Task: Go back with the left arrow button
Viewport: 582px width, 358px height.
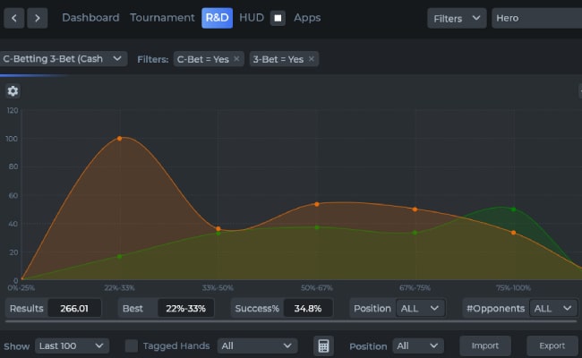Action: point(14,18)
